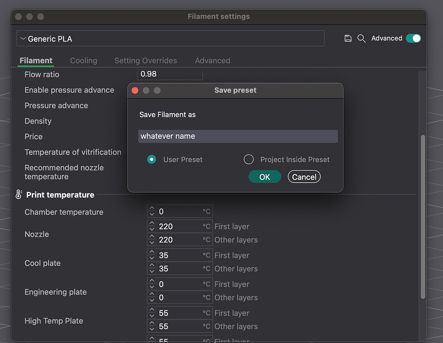
Task: Click the settings panel vertical scrollbar
Action: click(423, 217)
